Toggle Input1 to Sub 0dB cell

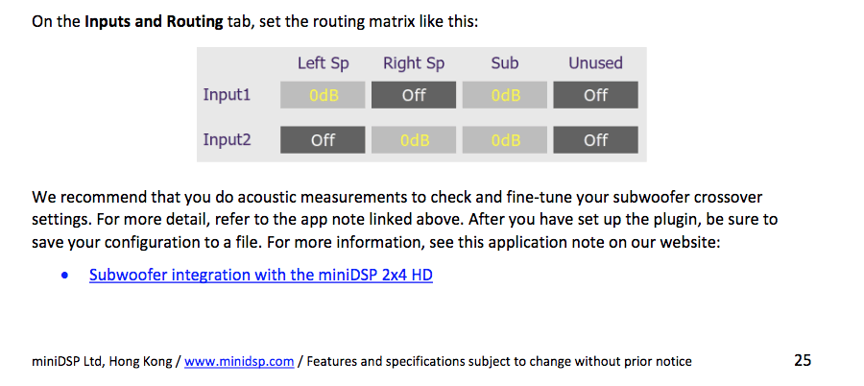505,95
